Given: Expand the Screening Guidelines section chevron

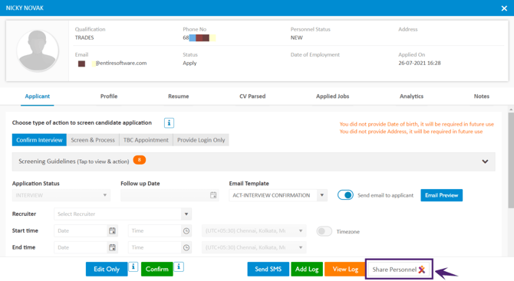Looking at the screenshot, I should click(485, 162).
